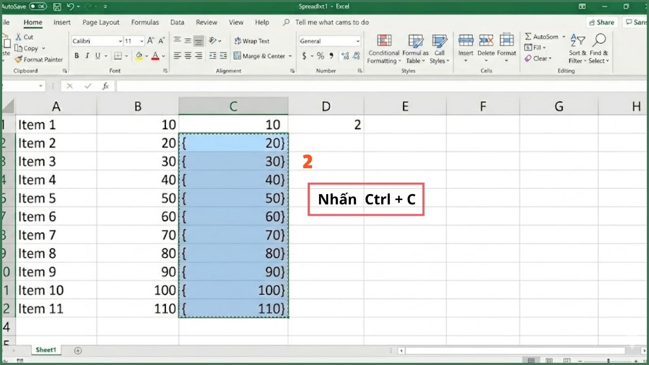Open the Fill Color dropdown arrow
Image resolution: width=649 pixels, height=365 pixels.
point(147,56)
